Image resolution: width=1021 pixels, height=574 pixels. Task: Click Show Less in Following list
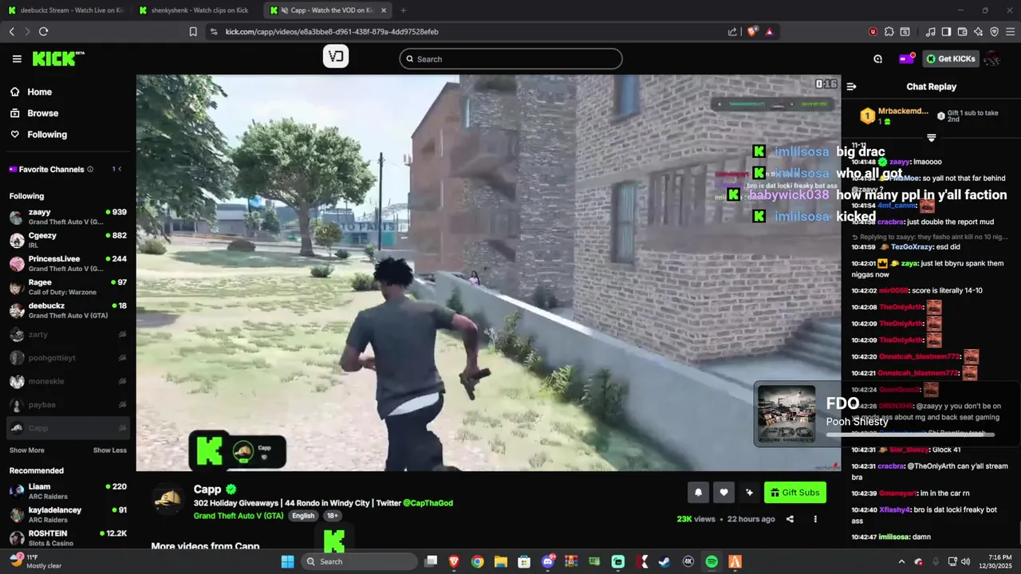tap(110, 450)
